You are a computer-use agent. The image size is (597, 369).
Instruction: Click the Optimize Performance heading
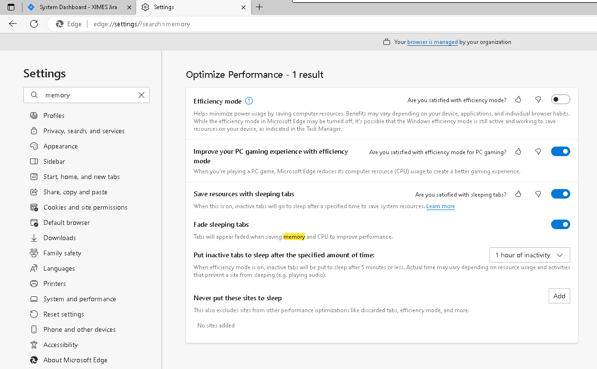[255, 74]
